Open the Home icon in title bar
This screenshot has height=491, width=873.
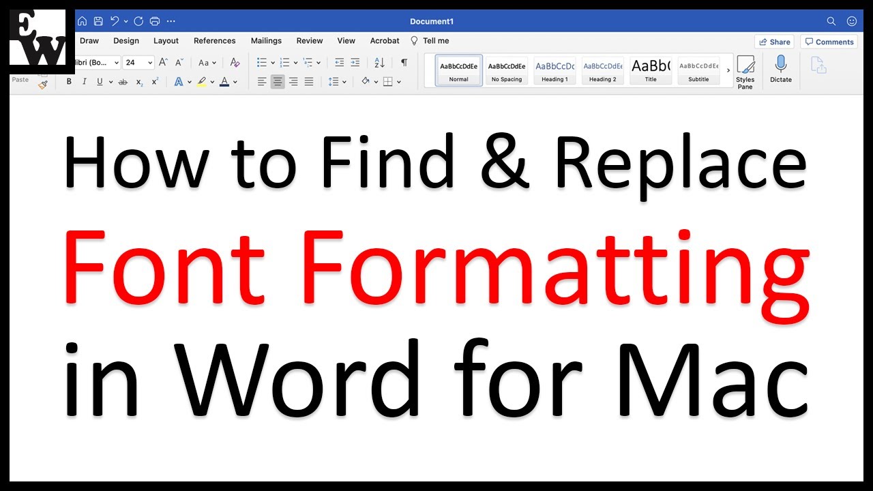coord(82,21)
